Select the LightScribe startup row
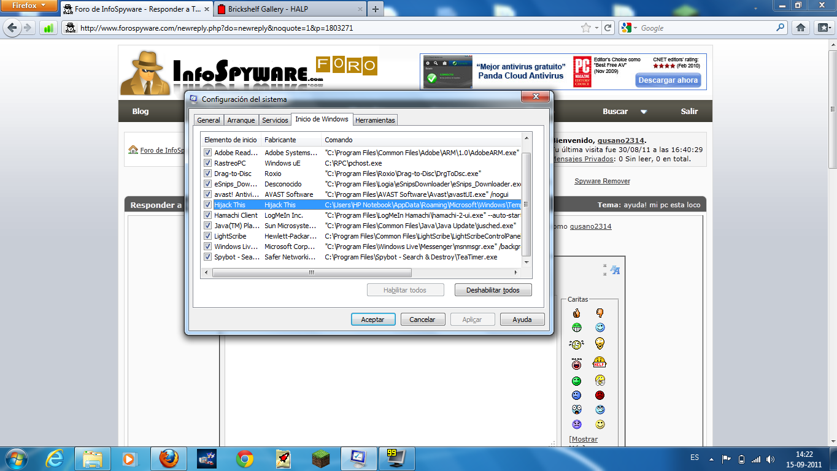This screenshot has width=837, height=471. pyautogui.click(x=362, y=236)
